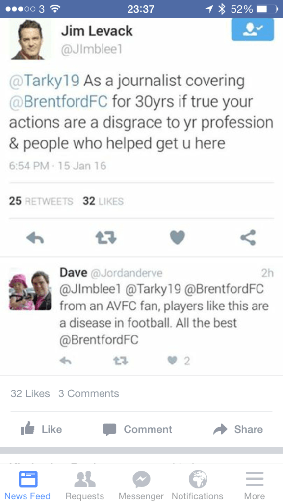
Task: Tap the @BrentfordFC mention in Jim's tweet
Action: (58, 101)
